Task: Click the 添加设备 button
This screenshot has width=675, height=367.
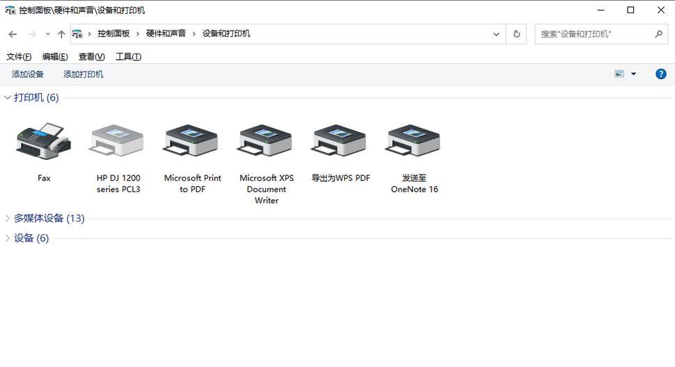Action: [x=28, y=74]
